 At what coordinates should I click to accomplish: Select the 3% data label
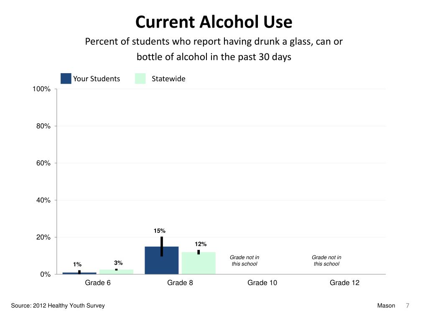118,263
